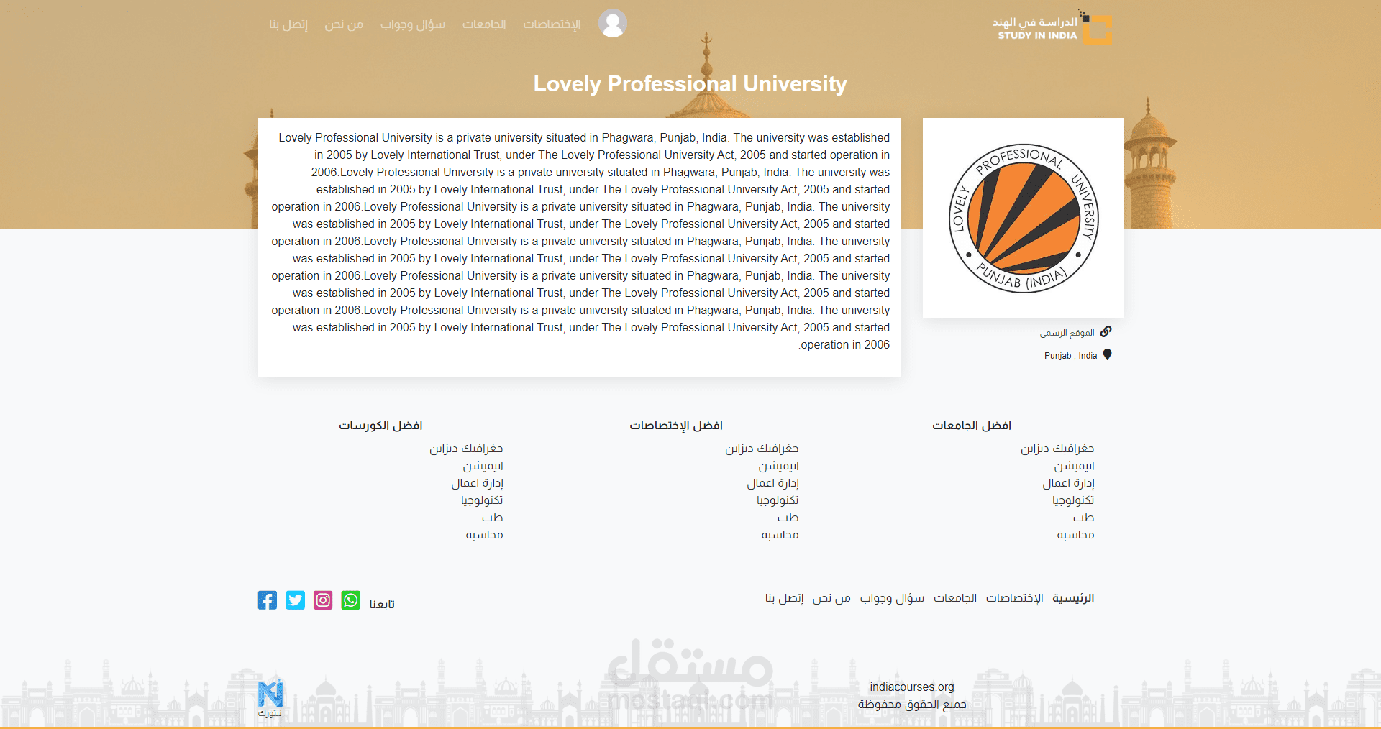This screenshot has height=729, width=1381.
Task: Click محاسبة under افضل الجامعات
Action: pos(1075,535)
